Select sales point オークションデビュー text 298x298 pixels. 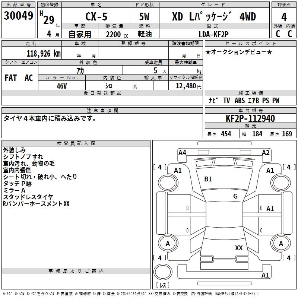click(x=239, y=52)
